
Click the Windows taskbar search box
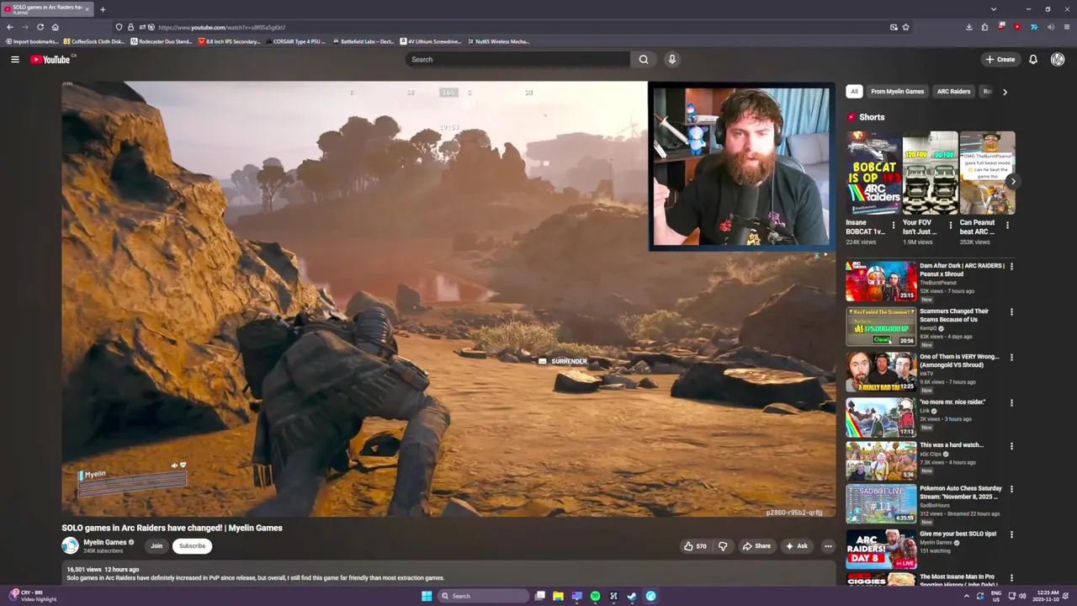pyautogui.click(x=482, y=596)
